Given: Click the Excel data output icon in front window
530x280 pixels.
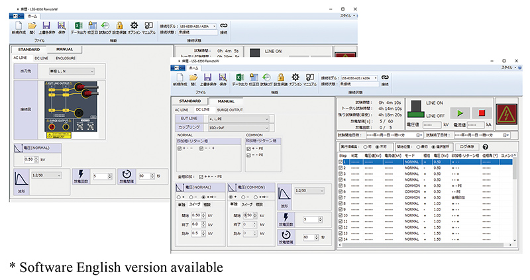Looking at the screenshot, I should [240, 77].
